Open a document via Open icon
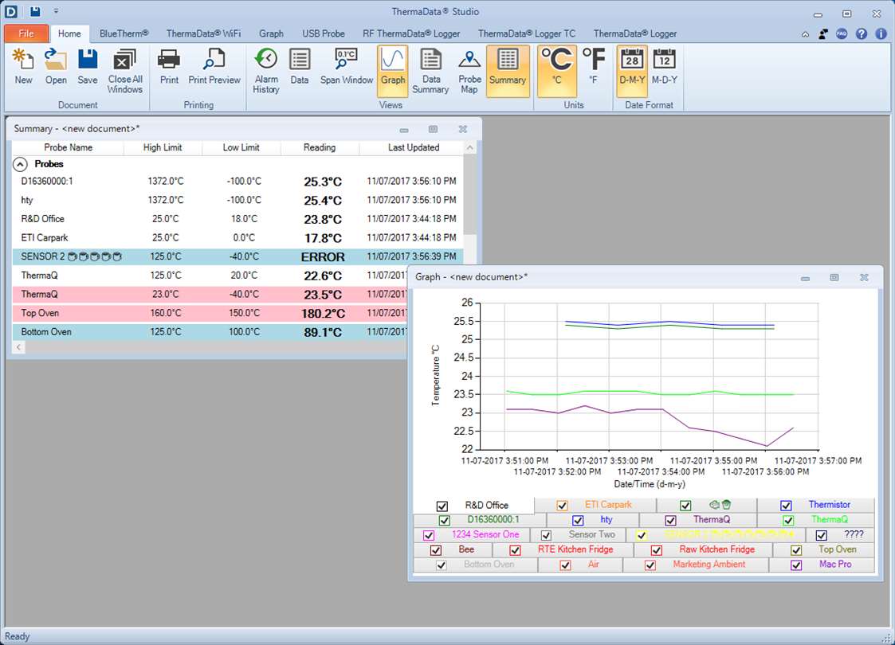895x645 pixels. pos(56,68)
